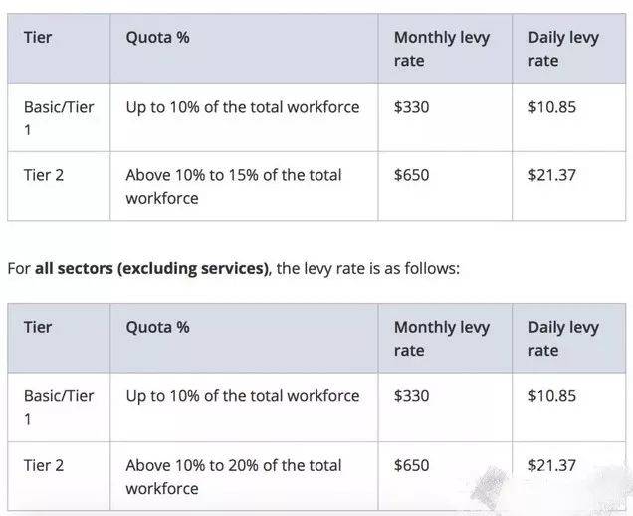Click the $21.37 cell in the upper table

click(551, 175)
